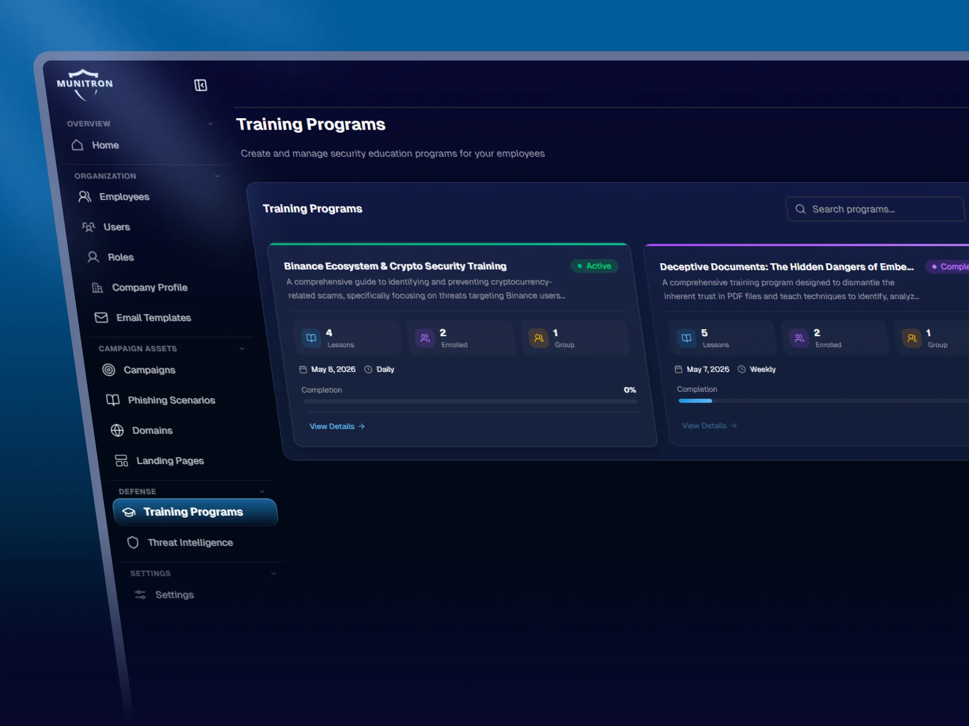View Details of Binance training program
969x726 pixels.
tap(337, 426)
